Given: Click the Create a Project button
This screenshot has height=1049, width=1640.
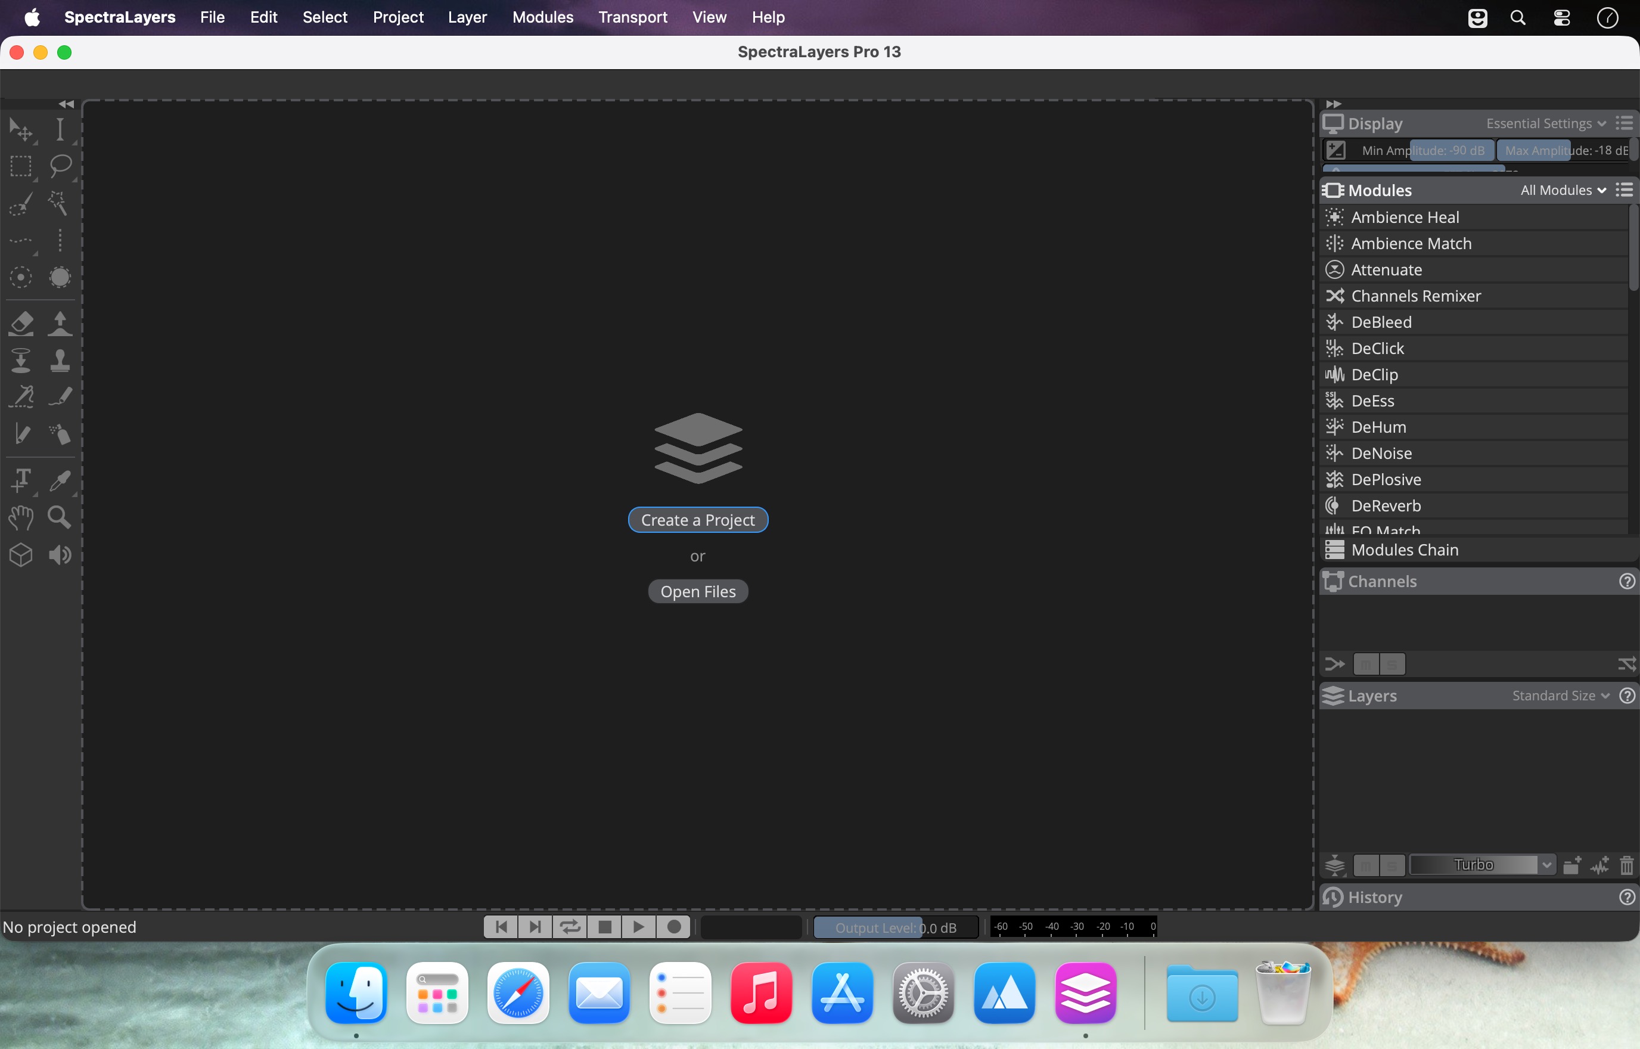Looking at the screenshot, I should [698, 520].
